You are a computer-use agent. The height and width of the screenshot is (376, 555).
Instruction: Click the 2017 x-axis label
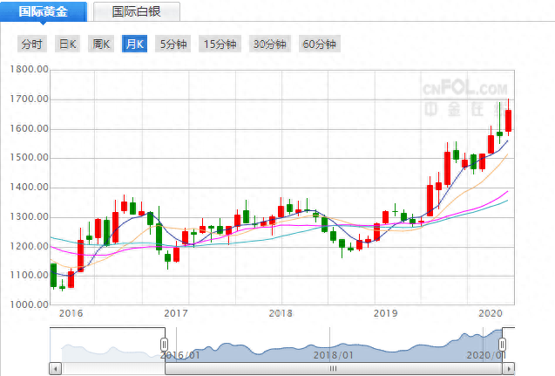176,313
